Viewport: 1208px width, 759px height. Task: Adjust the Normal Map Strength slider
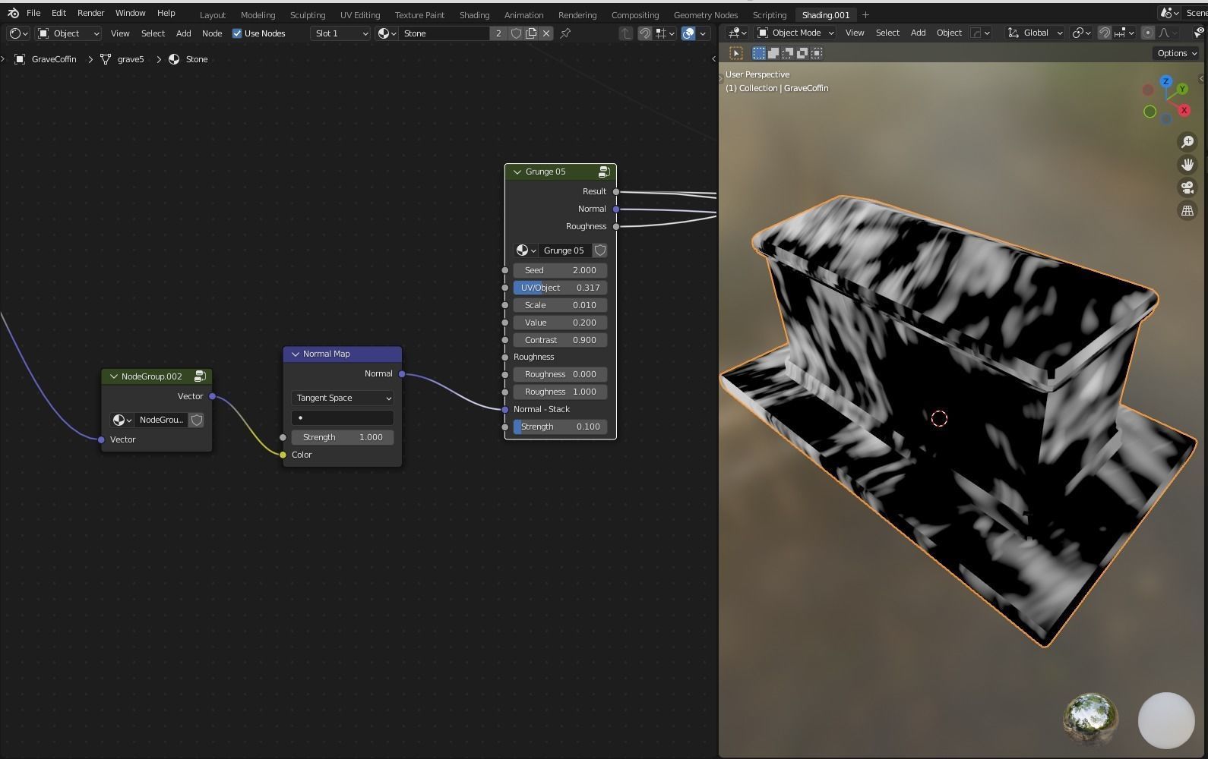(x=342, y=437)
